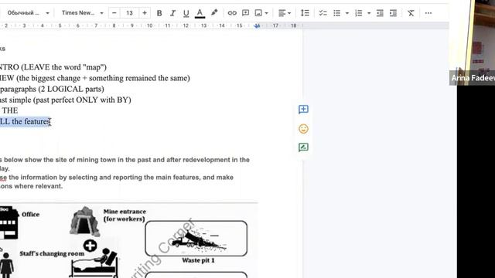
Task: Toggle italic formatting
Action: pos(172,13)
